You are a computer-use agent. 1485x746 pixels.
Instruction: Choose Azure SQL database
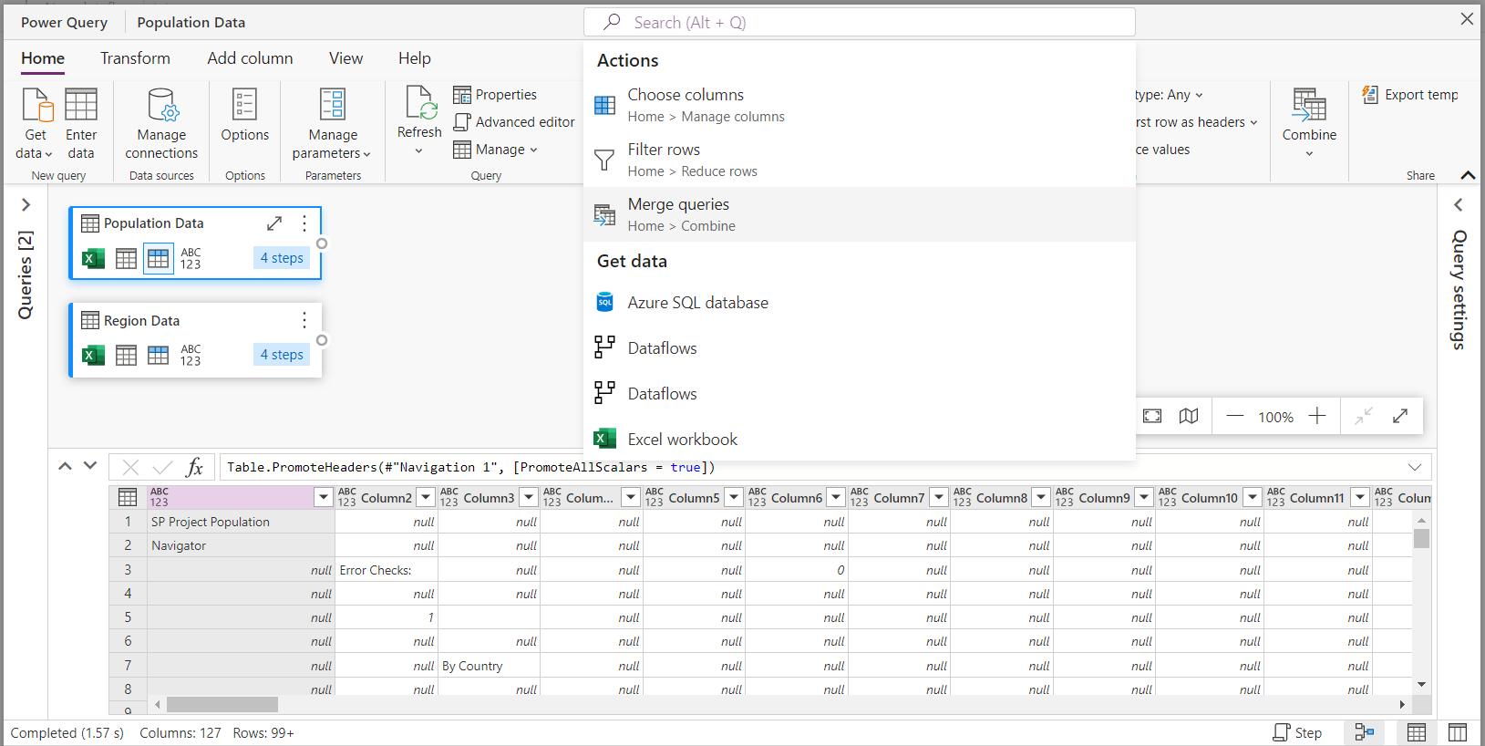(860, 303)
